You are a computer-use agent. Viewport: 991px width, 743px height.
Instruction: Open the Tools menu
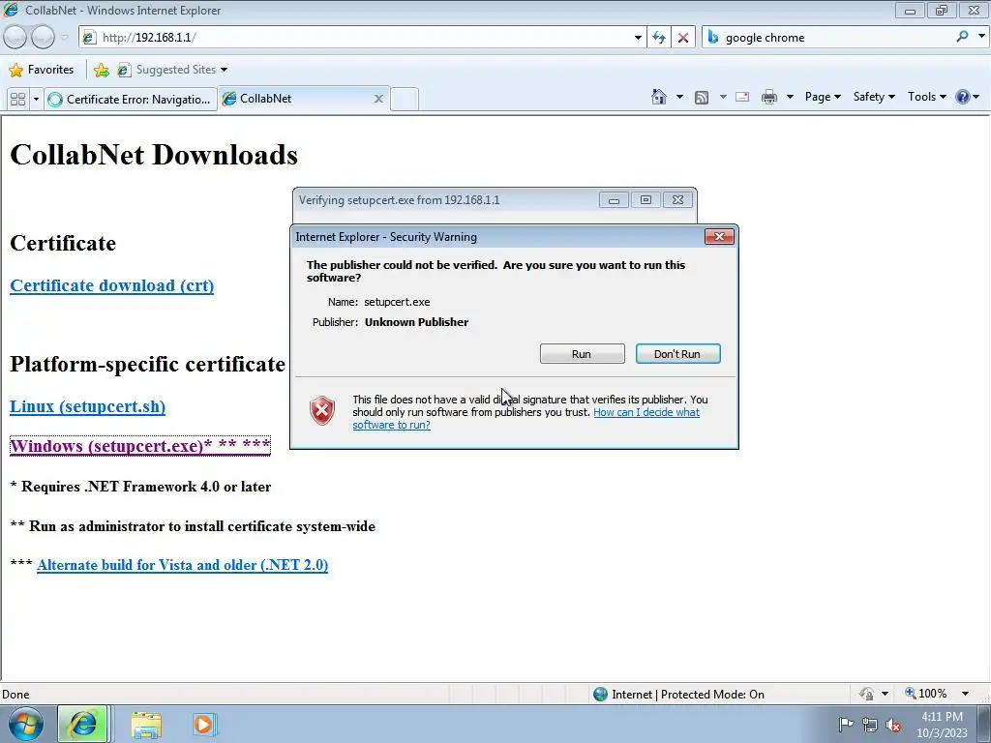pyautogui.click(x=926, y=97)
